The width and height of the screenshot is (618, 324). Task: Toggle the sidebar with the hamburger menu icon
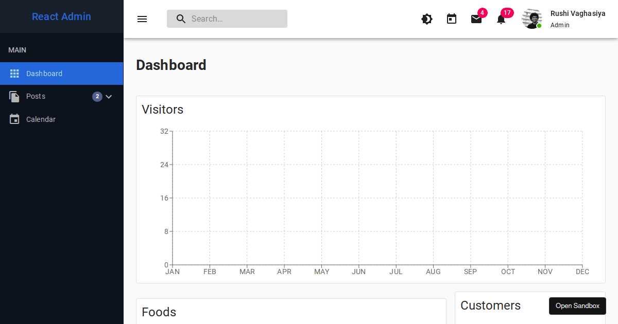pyautogui.click(x=142, y=19)
